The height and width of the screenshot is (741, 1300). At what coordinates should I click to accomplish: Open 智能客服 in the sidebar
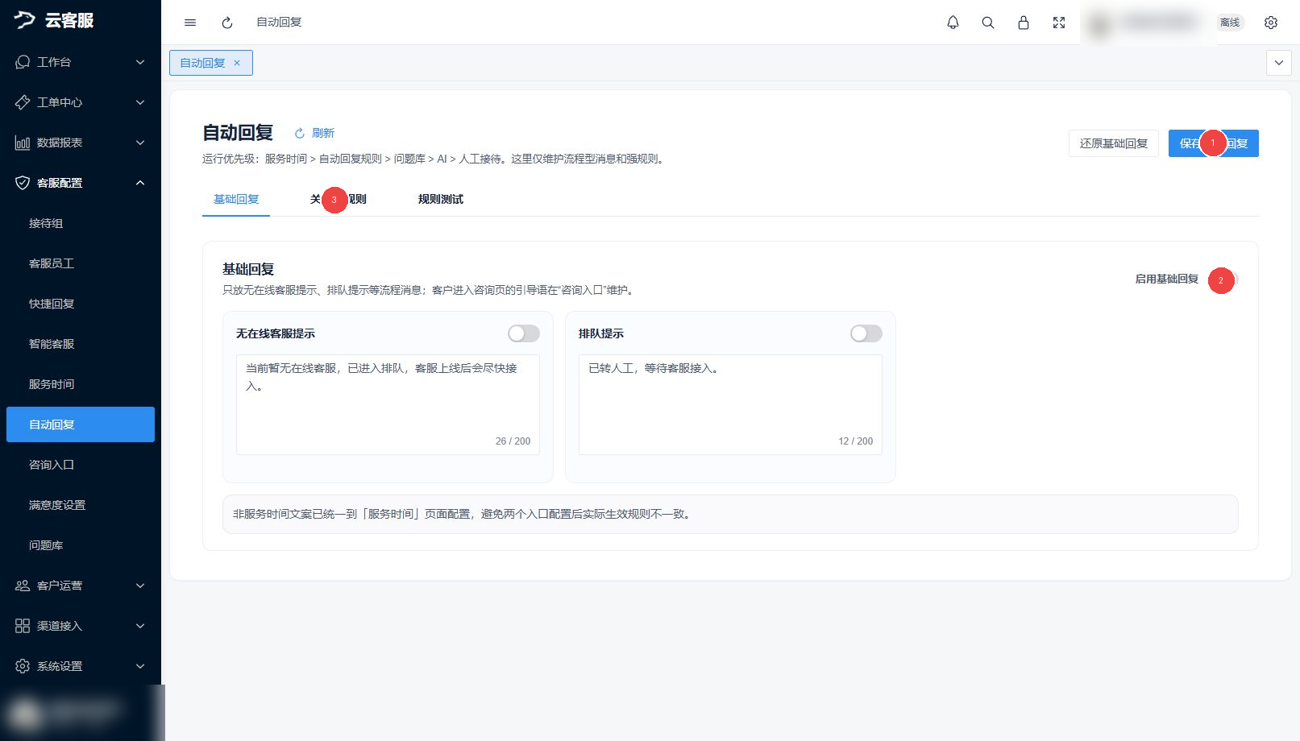pyautogui.click(x=81, y=344)
